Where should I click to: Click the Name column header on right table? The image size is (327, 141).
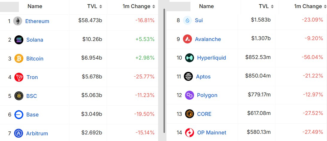[x=206, y=6]
